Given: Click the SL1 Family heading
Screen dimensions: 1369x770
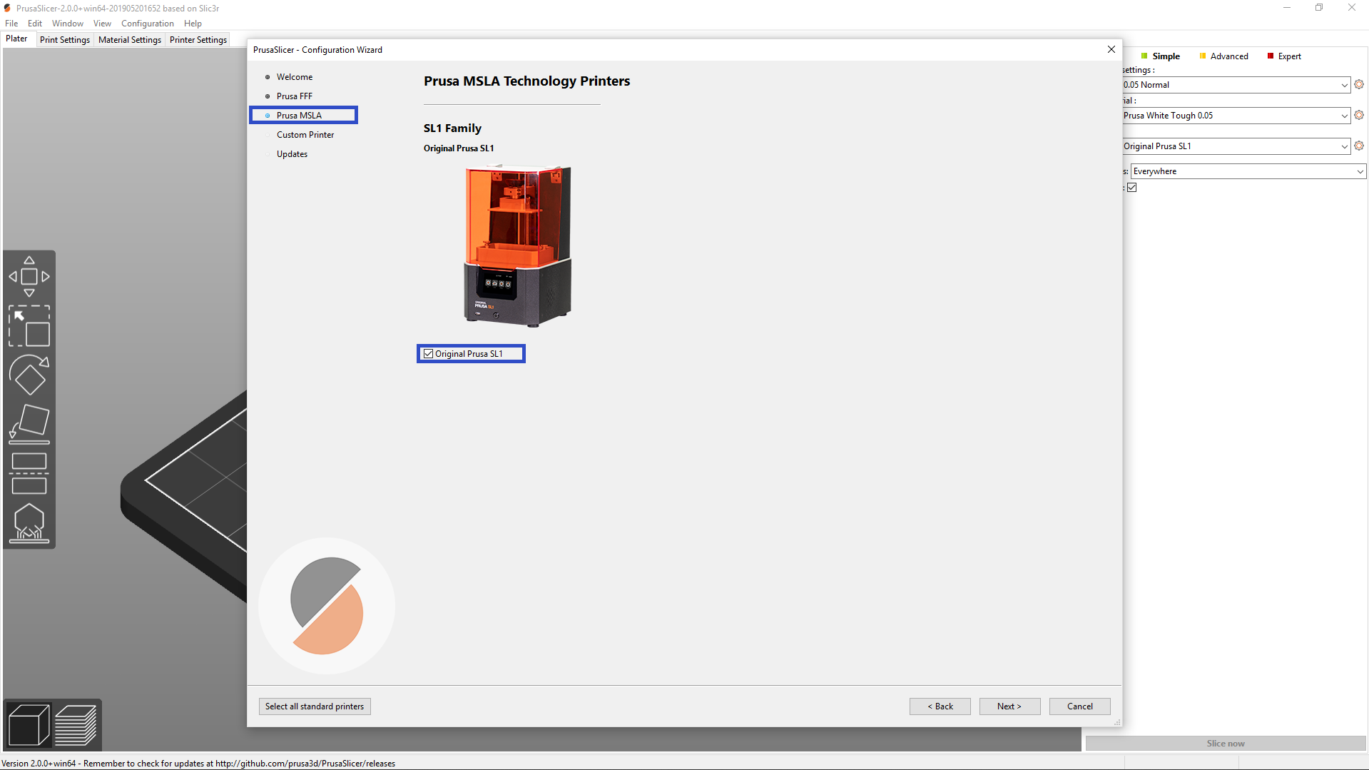Looking at the screenshot, I should [453, 128].
